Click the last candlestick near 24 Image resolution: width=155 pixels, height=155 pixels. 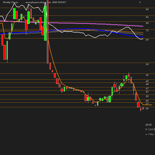coord(143,108)
